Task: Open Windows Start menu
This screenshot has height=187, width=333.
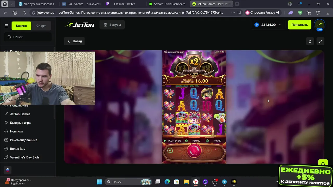Action: [x=99, y=182]
